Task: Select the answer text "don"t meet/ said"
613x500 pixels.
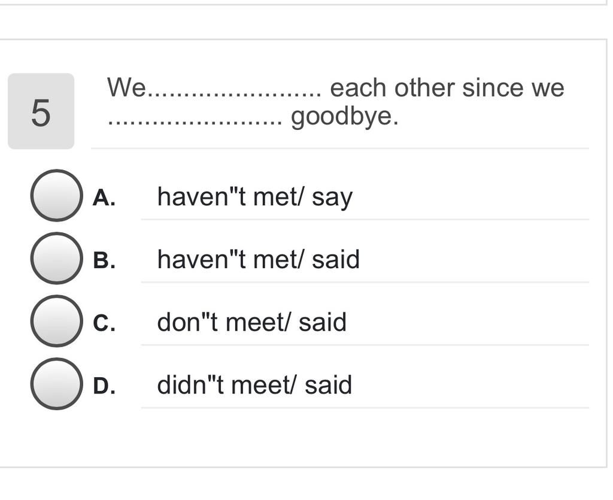Action: 252,322
